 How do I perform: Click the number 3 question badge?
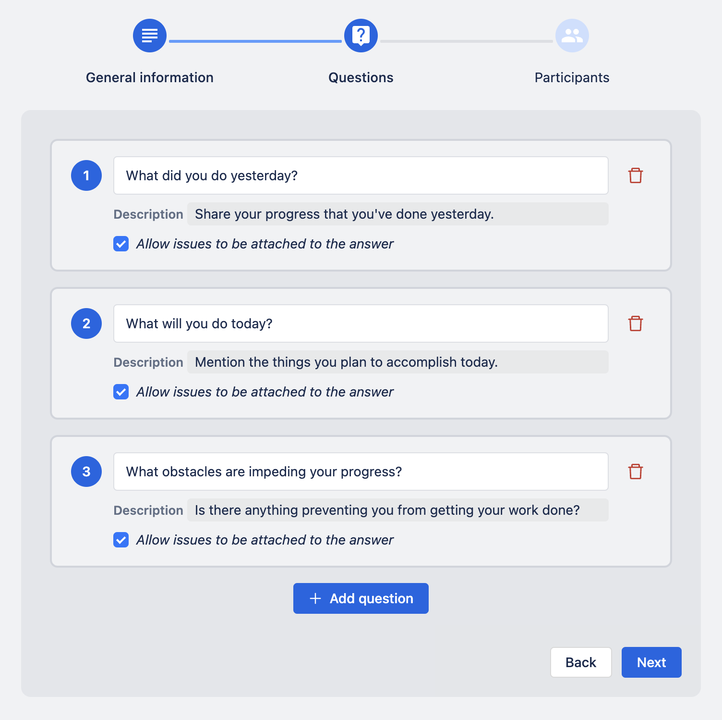point(86,472)
